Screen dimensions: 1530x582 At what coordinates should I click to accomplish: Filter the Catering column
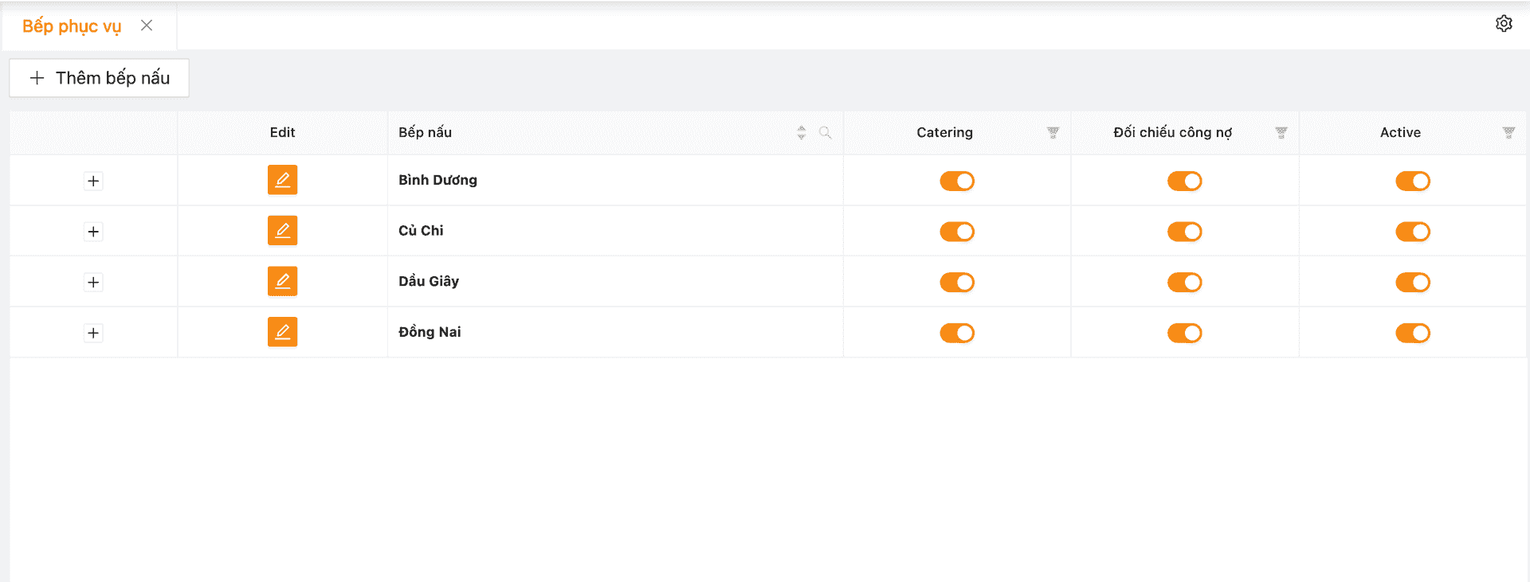(1053, 133)
